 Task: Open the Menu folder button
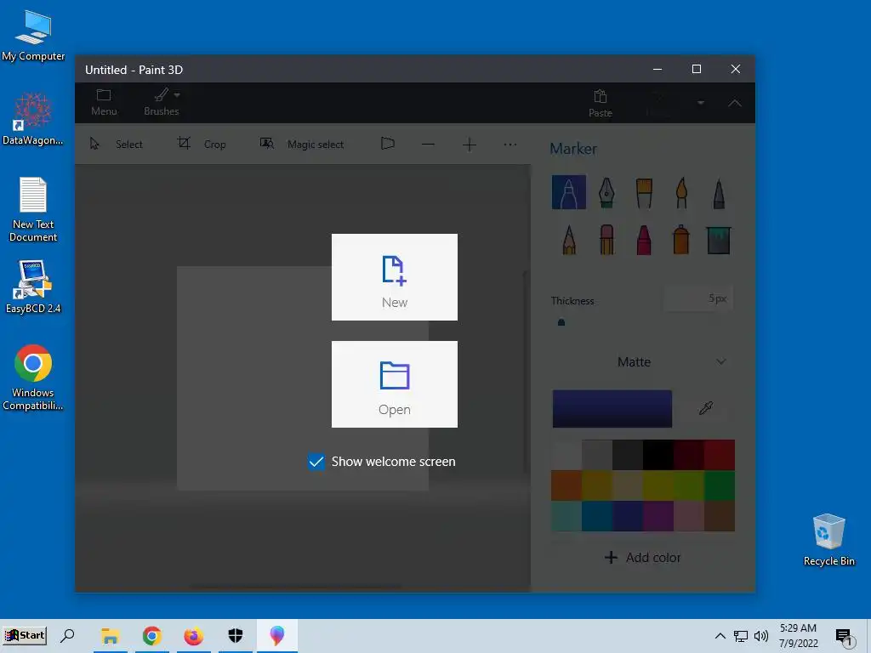[104, 103]
